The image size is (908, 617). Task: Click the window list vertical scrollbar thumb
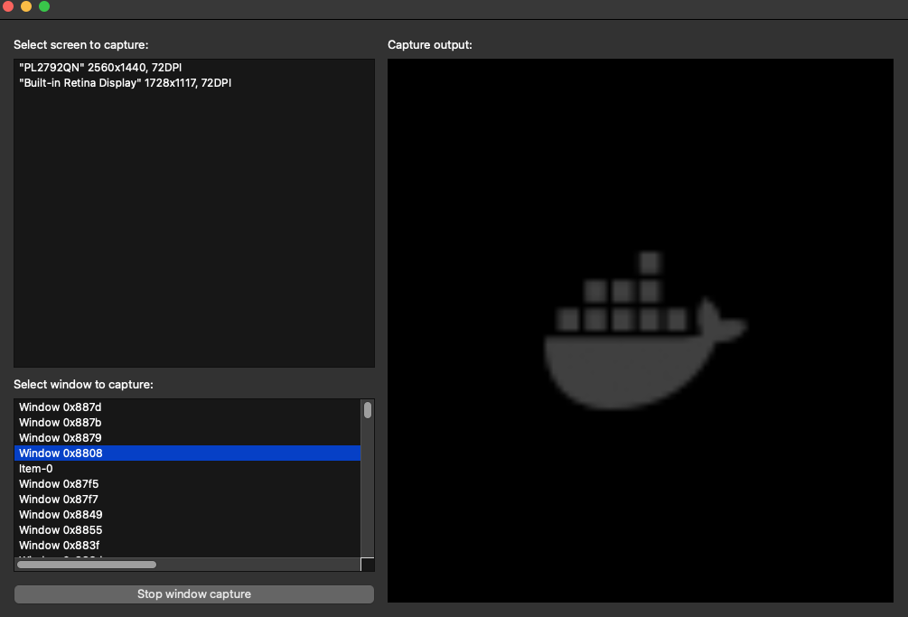pos(368,410)
